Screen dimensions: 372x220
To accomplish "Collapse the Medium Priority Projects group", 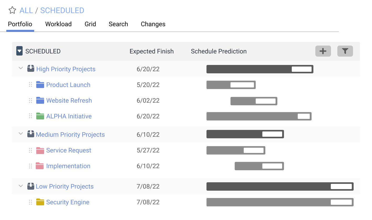I will point(21,134).
